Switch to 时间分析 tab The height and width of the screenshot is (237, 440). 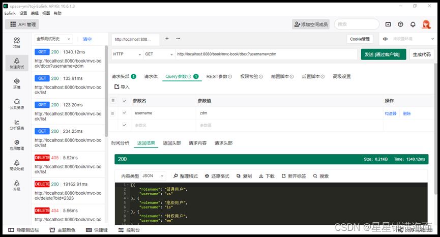[x=120, y=143]
